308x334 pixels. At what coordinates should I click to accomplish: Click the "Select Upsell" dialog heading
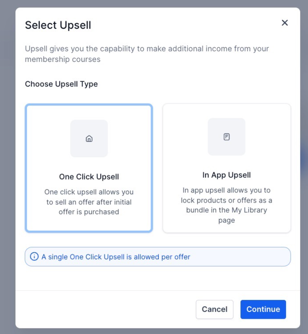[58, 25]
